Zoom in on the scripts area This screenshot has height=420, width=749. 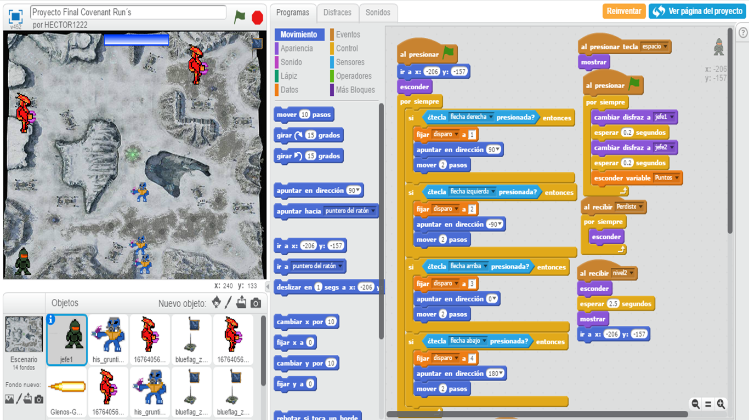click(x=721, y=404)
